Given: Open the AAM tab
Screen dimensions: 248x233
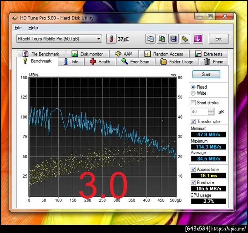Looking at the screenshot, I should pos(124,54).
